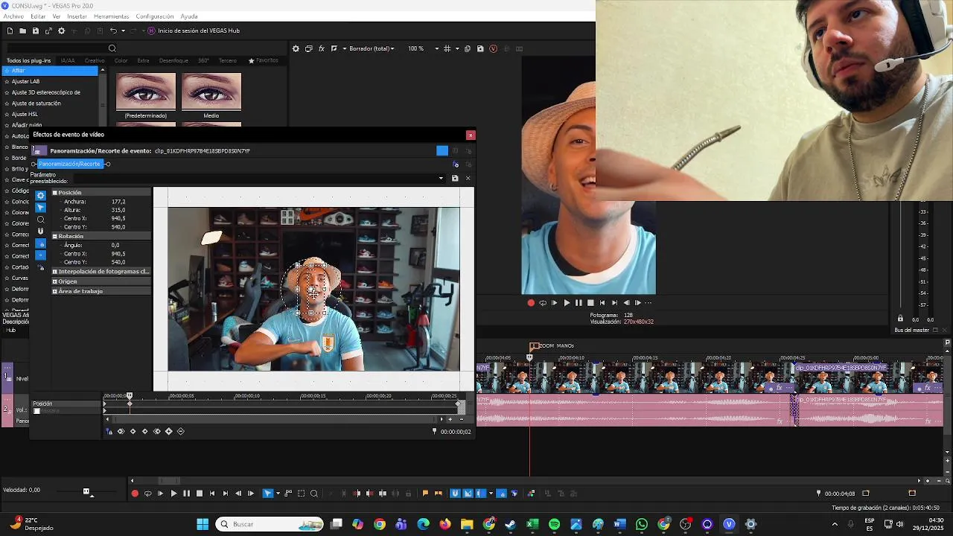Open preview properties gear icon

[x=296, y=48]
